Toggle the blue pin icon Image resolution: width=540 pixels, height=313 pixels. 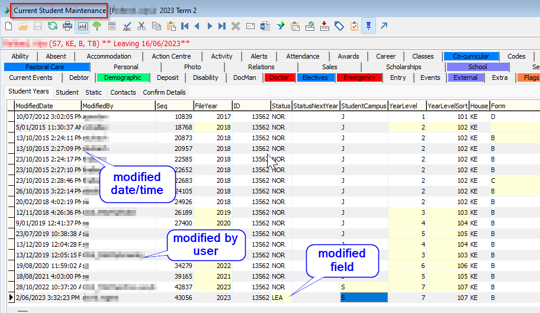369,26
